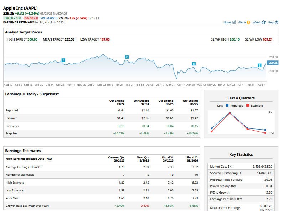Screen dimensions: 283x211
Task: Click the Low Estimate 2.32 value
Action: (x=146, y=190)
